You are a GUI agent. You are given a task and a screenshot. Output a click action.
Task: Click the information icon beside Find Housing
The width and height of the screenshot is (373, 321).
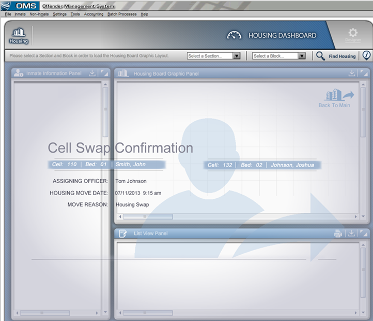pos(366,56)
